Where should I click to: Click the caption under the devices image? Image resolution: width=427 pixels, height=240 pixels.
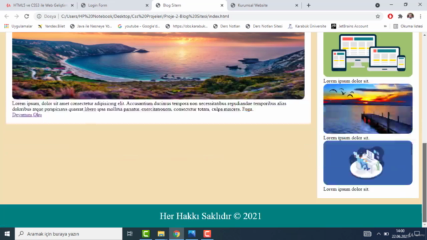coord(346,81)
